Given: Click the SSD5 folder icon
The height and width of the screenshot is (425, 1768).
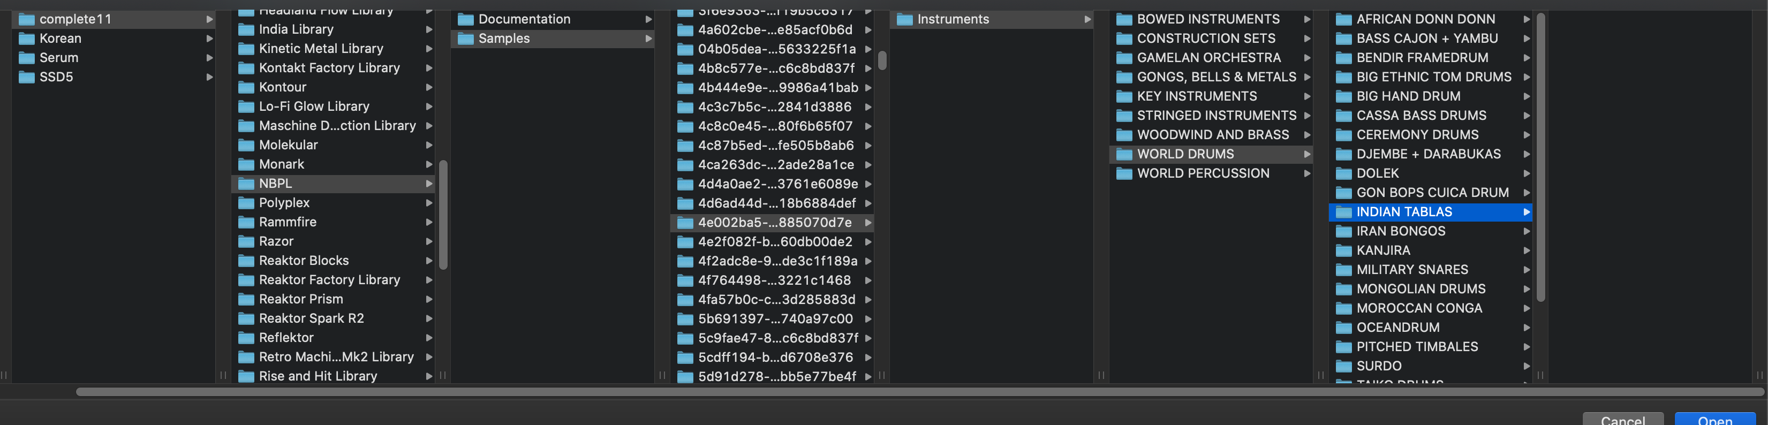Looking at the screenshot, I should click(x=27, y=77).
